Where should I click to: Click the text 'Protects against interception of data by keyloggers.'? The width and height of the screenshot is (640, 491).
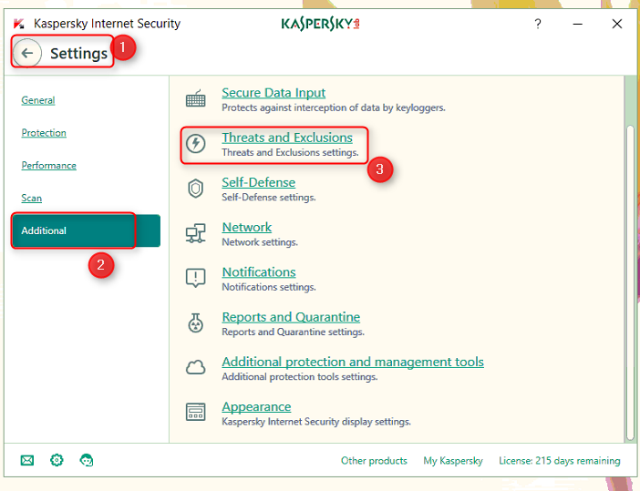pos(334,107)
